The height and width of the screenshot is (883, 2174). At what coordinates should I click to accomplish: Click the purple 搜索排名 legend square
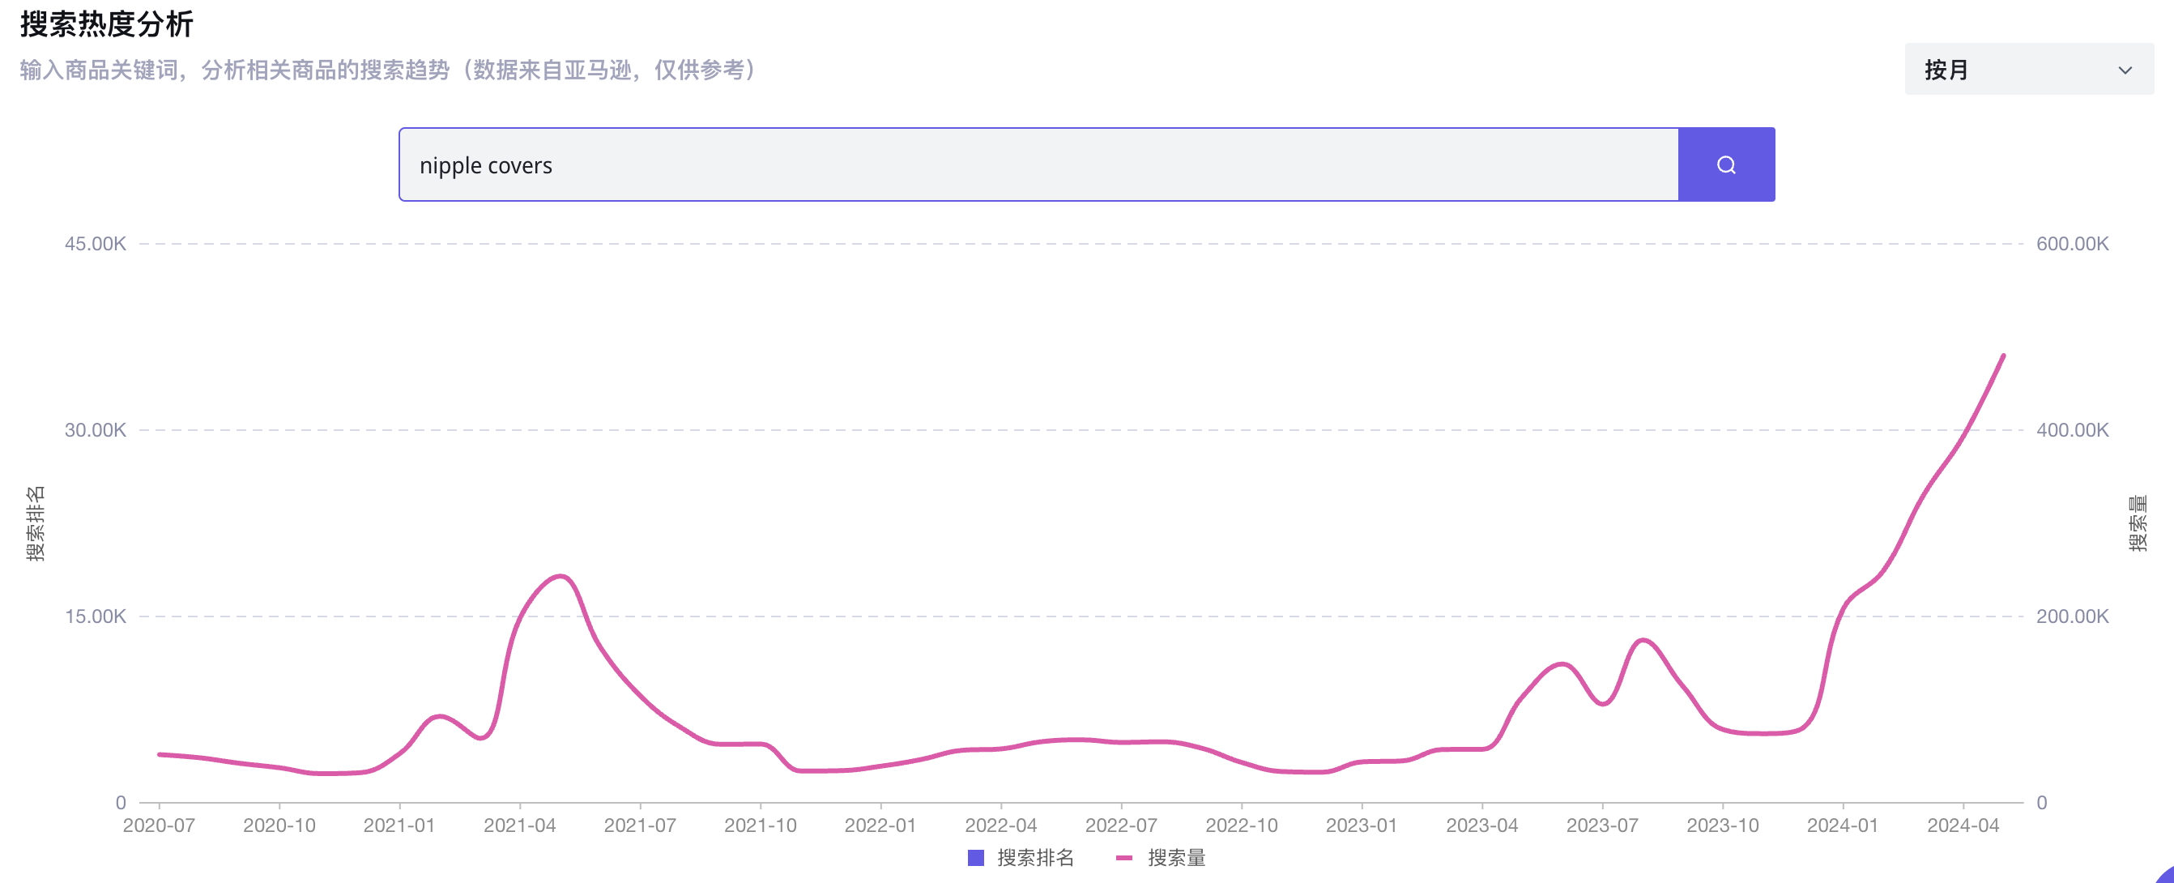tap(975, 858)
